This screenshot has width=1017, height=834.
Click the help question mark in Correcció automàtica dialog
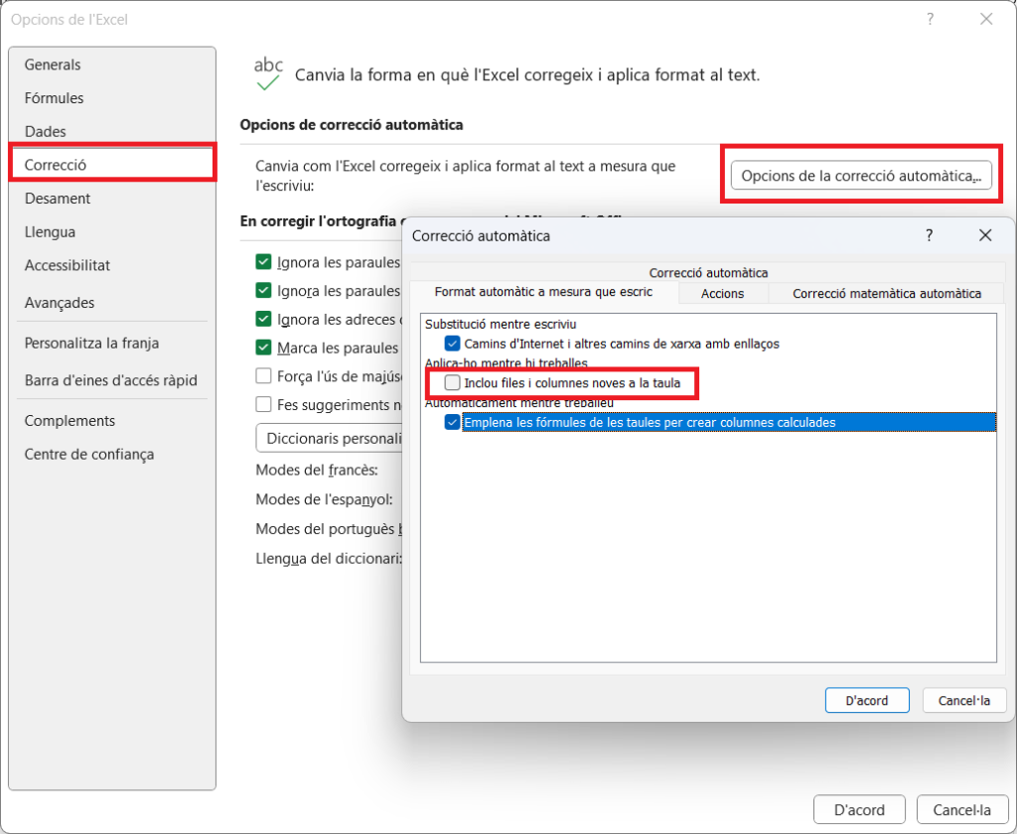929,235
